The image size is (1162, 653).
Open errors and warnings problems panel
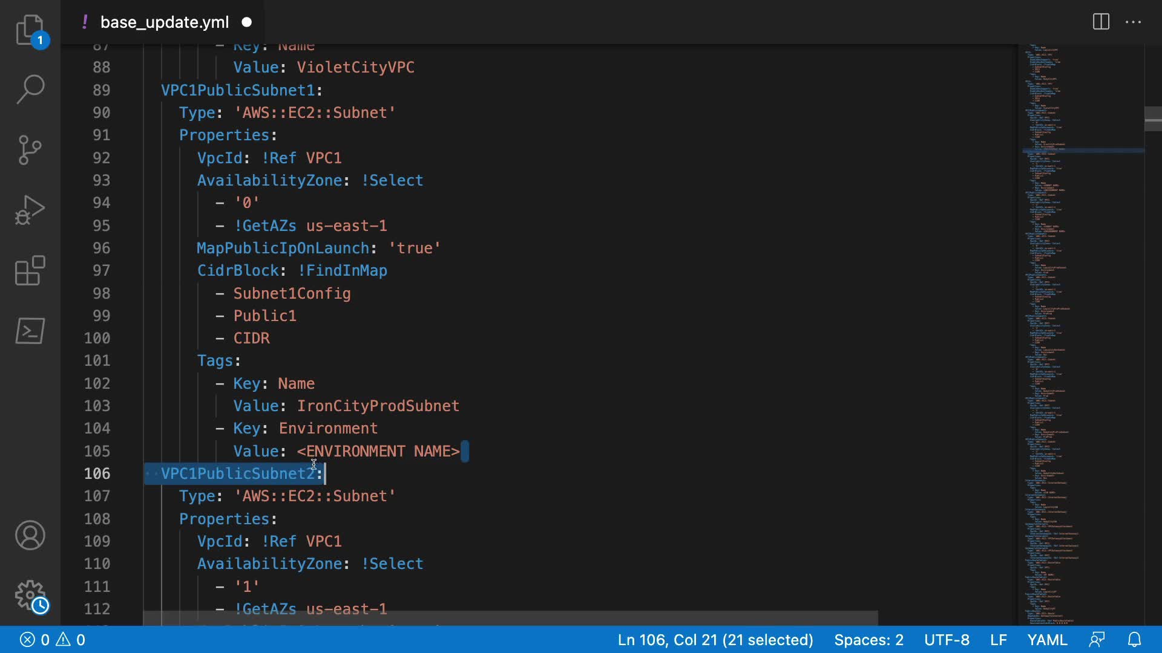click(53, 640)
